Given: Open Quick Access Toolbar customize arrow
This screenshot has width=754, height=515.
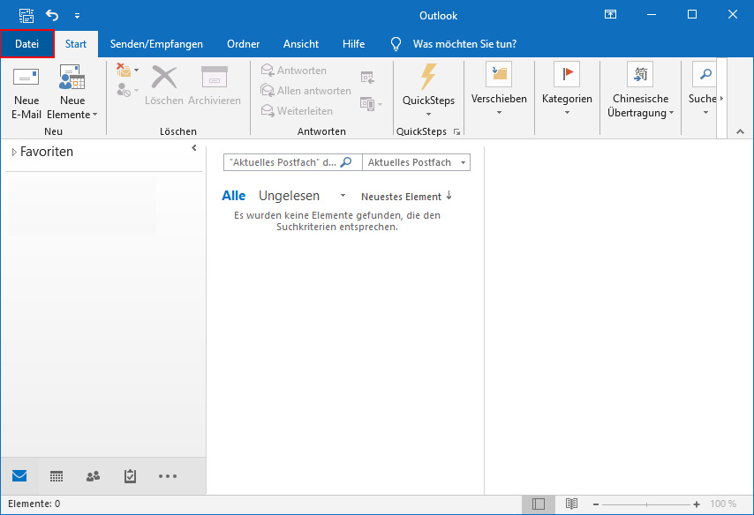Looking at the screenshot, I should (77, 16).
